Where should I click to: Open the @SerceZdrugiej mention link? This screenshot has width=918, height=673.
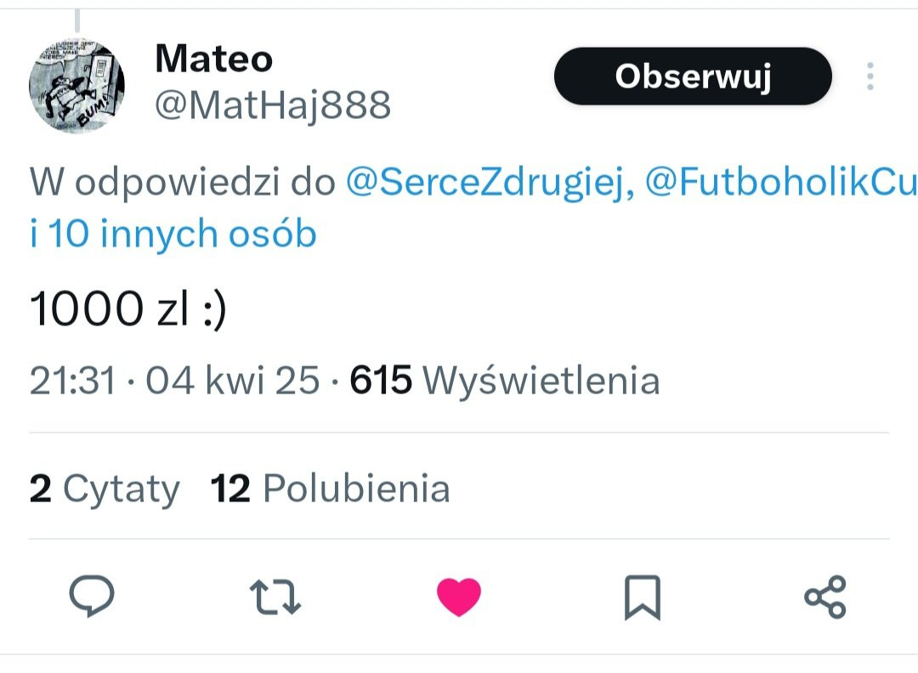(490, 182)
